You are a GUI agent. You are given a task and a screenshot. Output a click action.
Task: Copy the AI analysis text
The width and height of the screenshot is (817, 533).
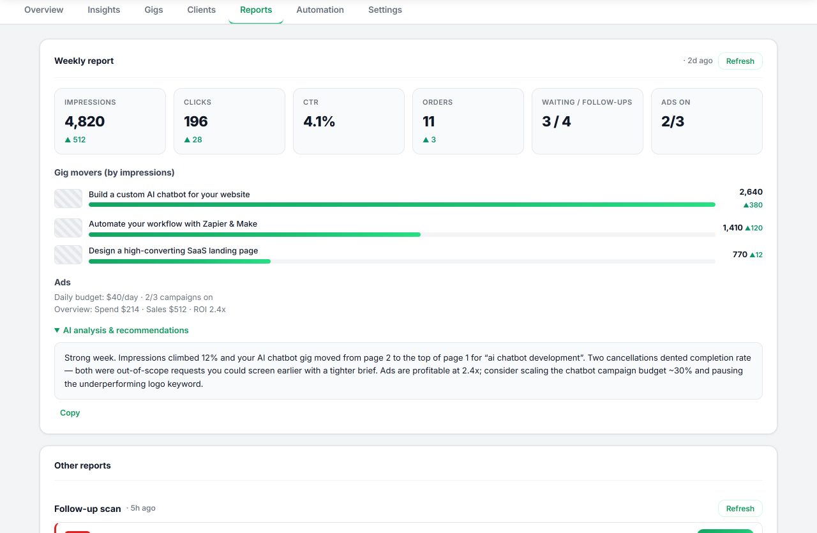tap(70, 413)
